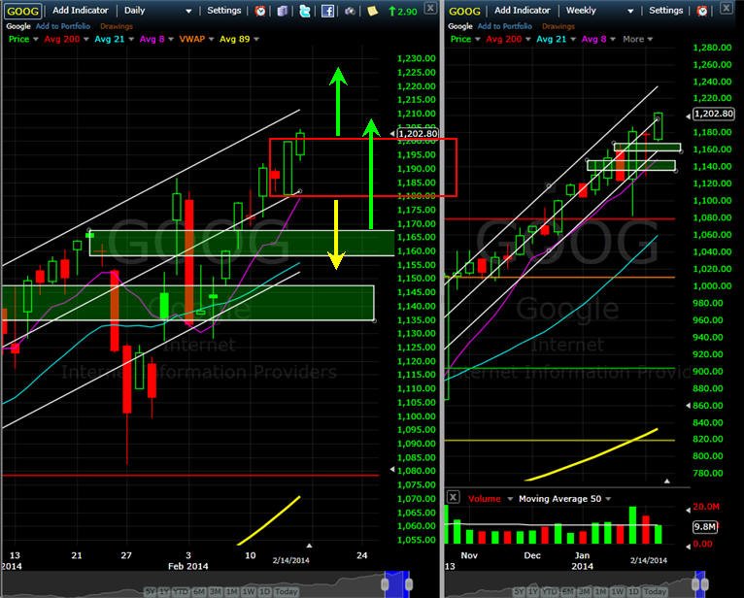
Task: Expand the Daily timeframe dropdown
Action: (x=188, y=11)
